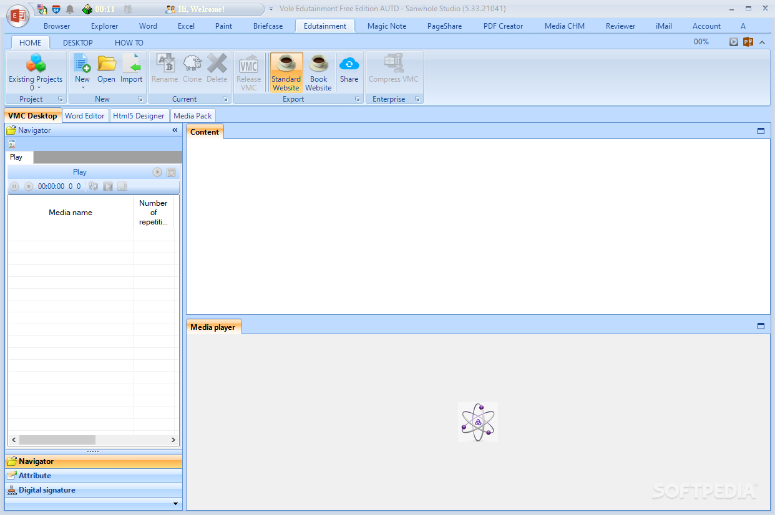Click the VCM file icon under Navigator

pos(12,143)
